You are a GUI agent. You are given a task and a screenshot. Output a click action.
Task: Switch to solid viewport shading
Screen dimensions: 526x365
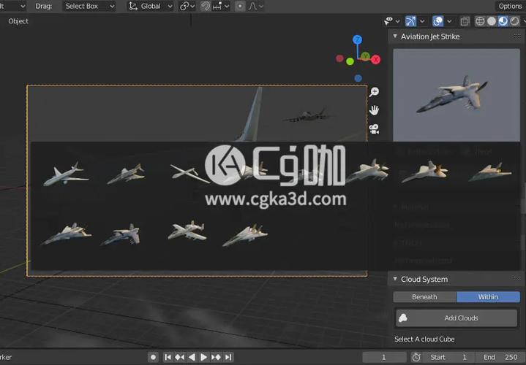(x=492, y=21)
